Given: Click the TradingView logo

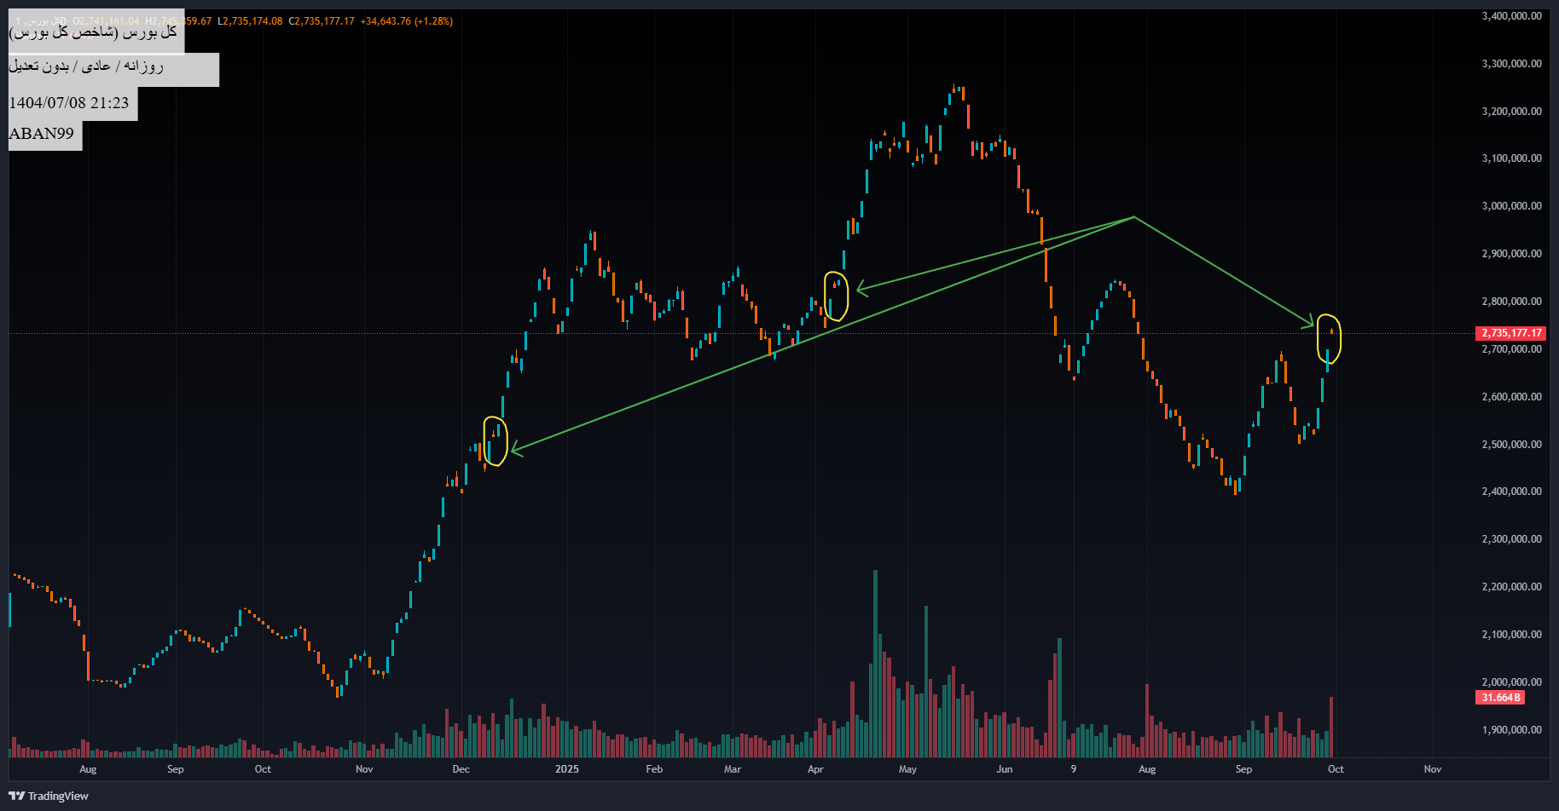Looking at the screenshot, I should [x=49, y=796].
